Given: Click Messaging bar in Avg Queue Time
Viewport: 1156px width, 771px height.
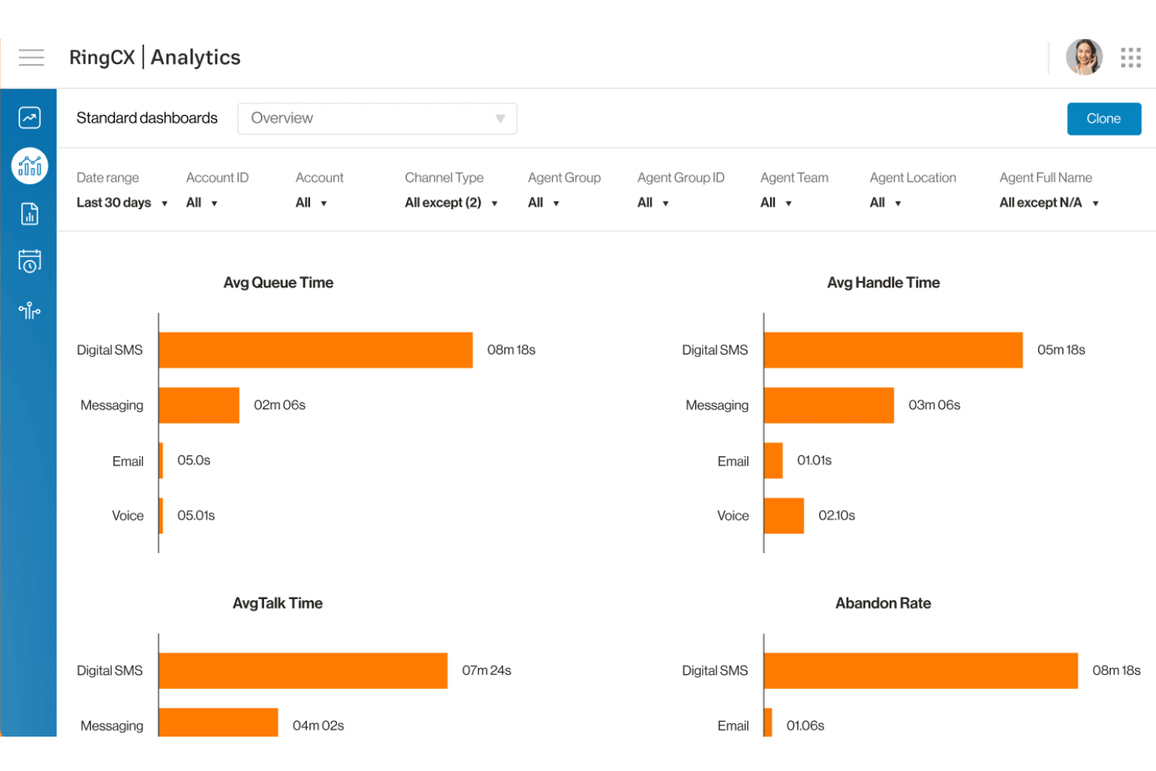Looking at the screenshot, I should coord(199,405).
